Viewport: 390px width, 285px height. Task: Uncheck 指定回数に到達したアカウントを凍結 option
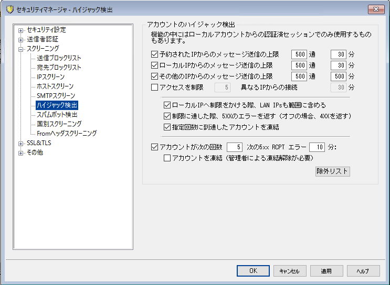click(x=167, y=127)
